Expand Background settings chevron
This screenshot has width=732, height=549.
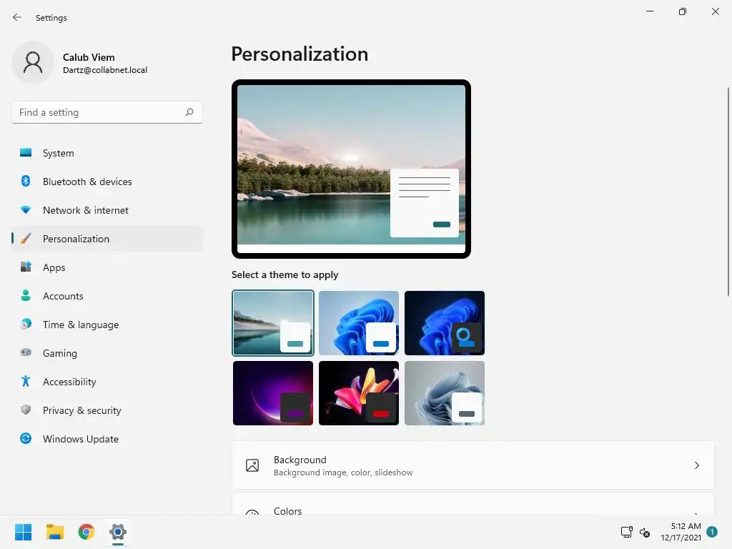[x=696, y=465]
